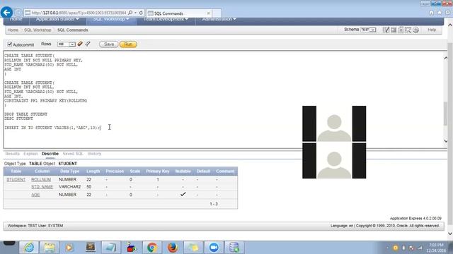
Task: Open Google Chrome from the taskbar
Action: [x=152, y=248]
